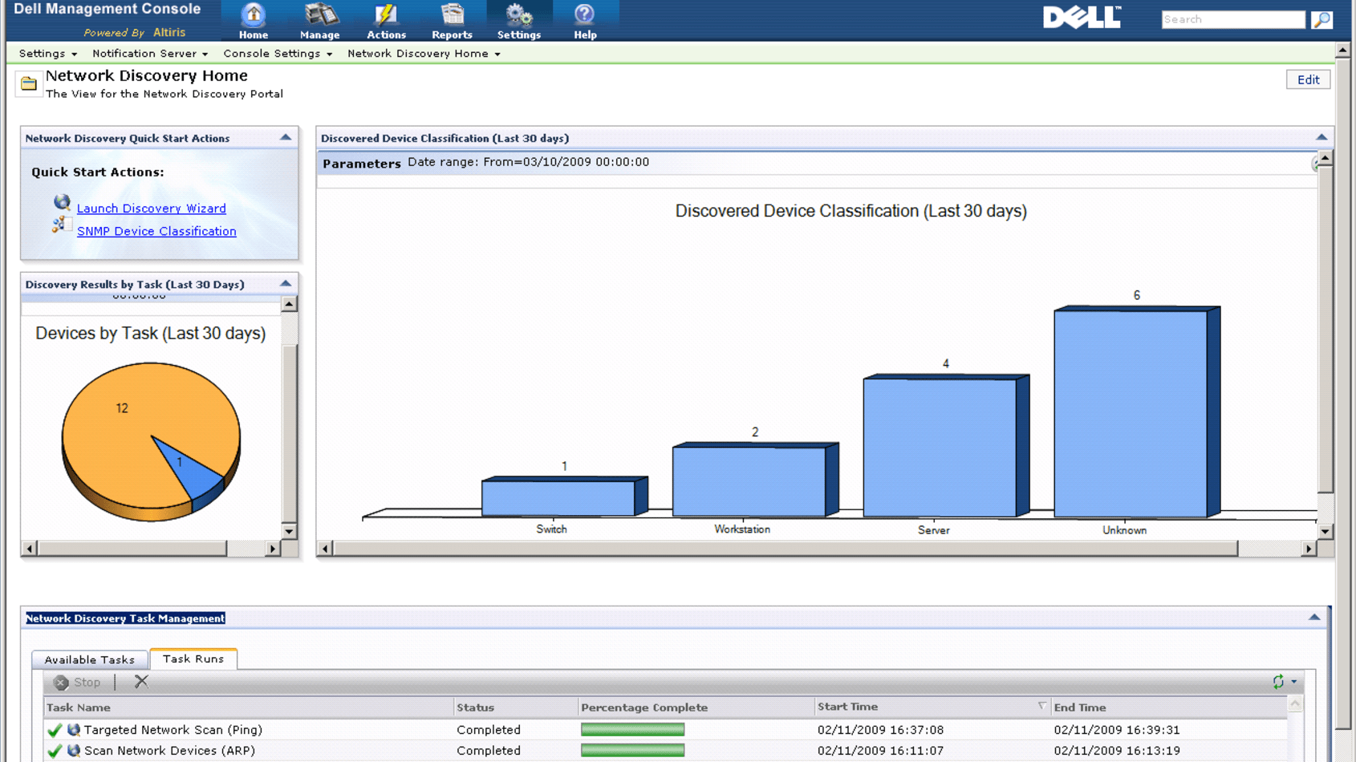Screen dimensions: 1356x762
Task: Click bar chart panel scroll up arrow
Action: (1325, 158)
